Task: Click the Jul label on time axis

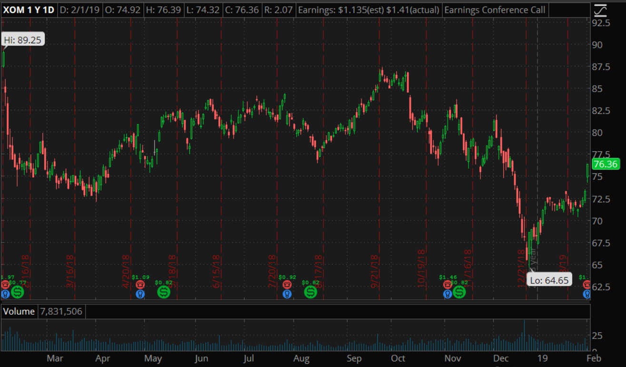Action: 248,358
